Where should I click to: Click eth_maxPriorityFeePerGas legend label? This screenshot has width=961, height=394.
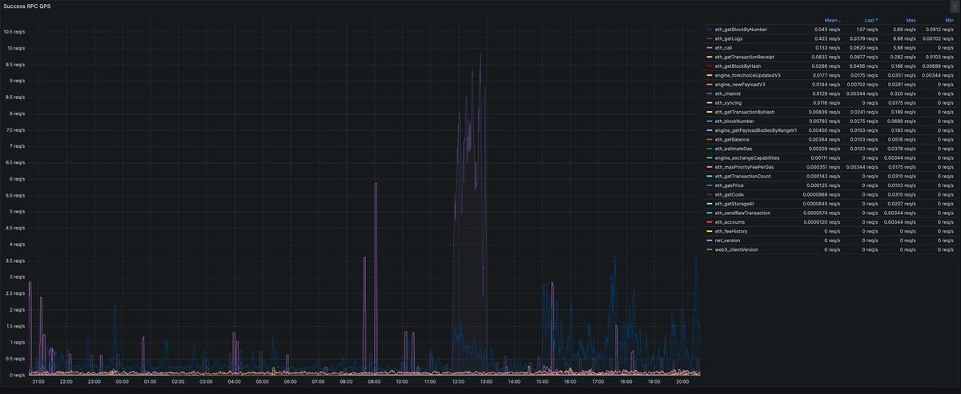[746, 167]
